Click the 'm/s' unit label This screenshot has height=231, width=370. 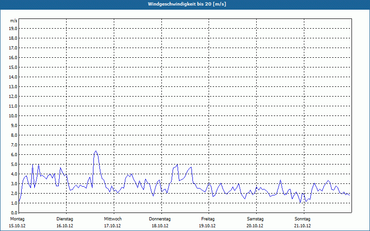[x=14, y=21]
